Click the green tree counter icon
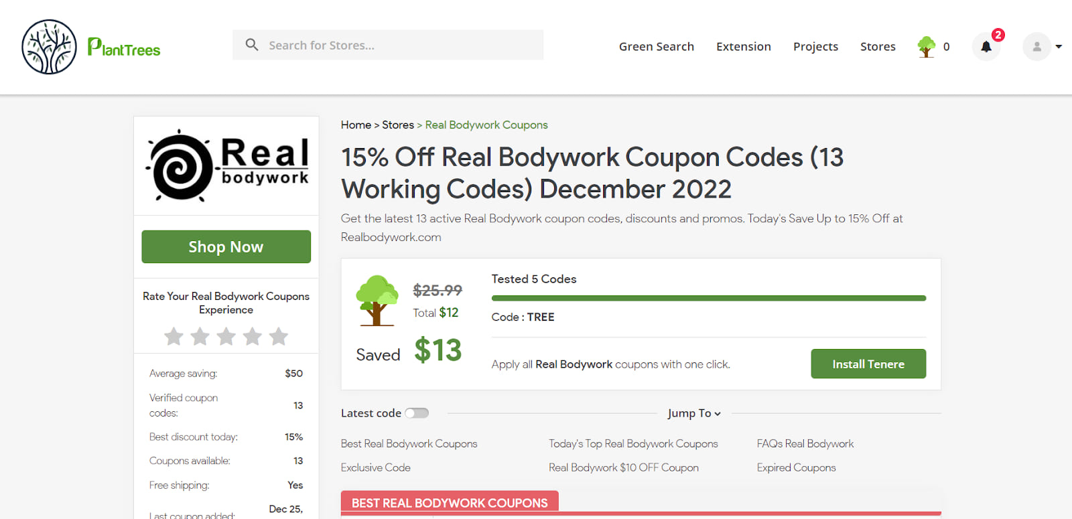The height and width of the screenshot is (519, 1072). (927, 47)
